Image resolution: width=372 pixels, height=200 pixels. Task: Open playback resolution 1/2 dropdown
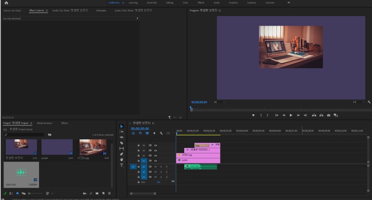tap(358, 102)
